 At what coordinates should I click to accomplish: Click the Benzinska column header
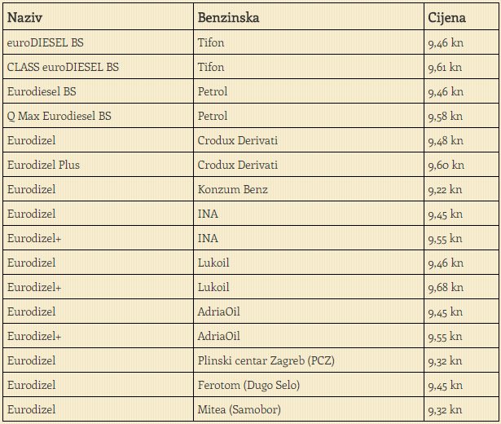pos(228,16)
